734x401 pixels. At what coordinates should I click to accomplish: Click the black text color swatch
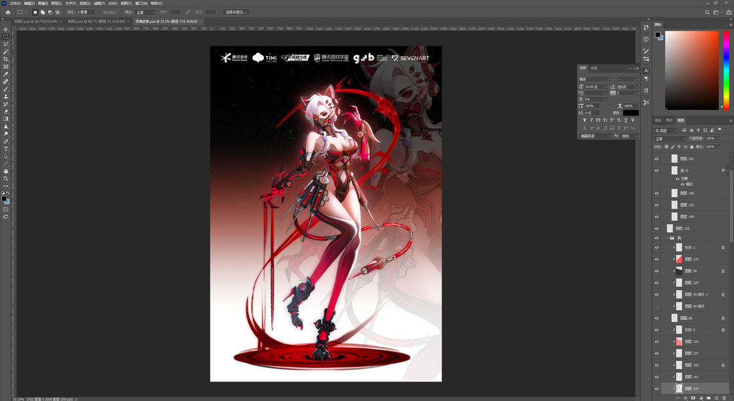(630, 113)
